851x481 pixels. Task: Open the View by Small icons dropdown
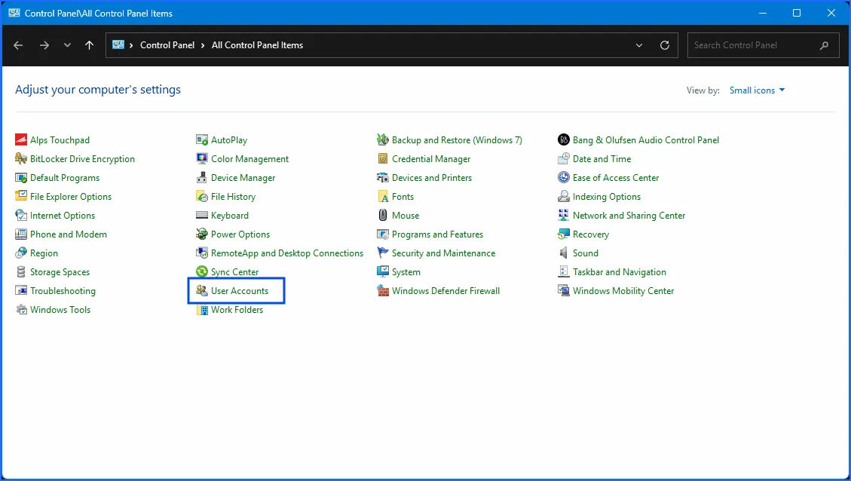tap(757, 90)
